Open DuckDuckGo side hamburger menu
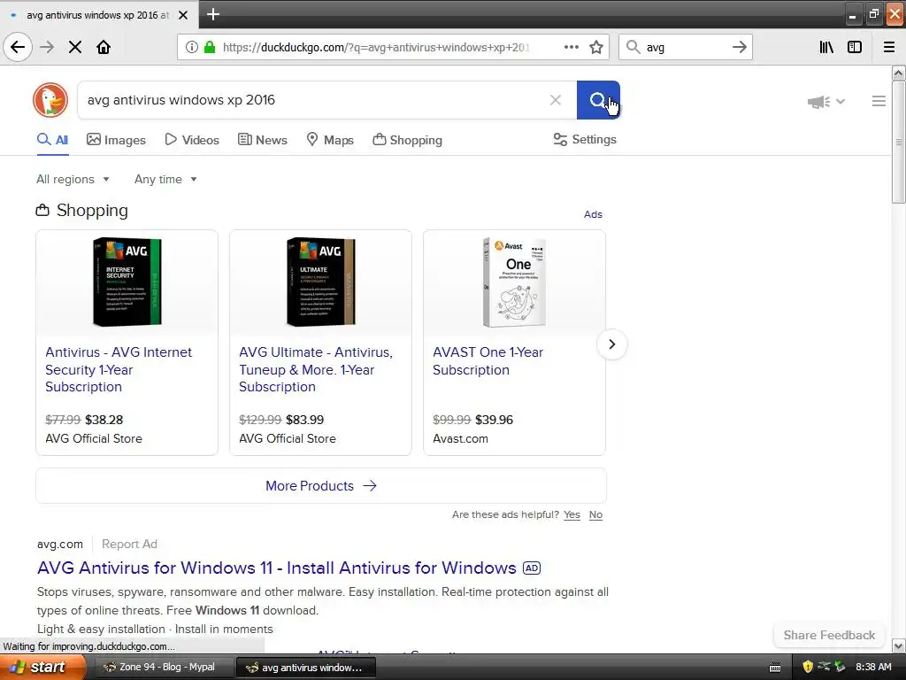Image resolution: width=906 pixels, height=680 pixels. (x=879, y=101)
